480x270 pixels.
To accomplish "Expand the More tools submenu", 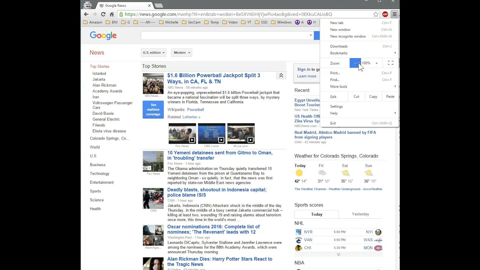I will tap(359, 87).
